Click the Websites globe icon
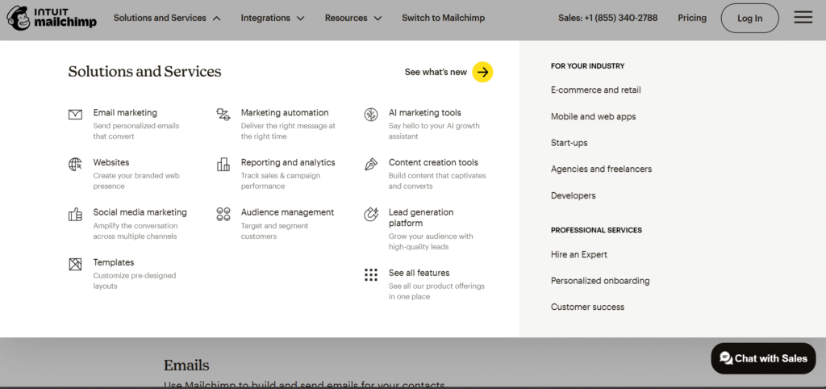The width and height of the screenshot is (826, 389). pos(75,165)
